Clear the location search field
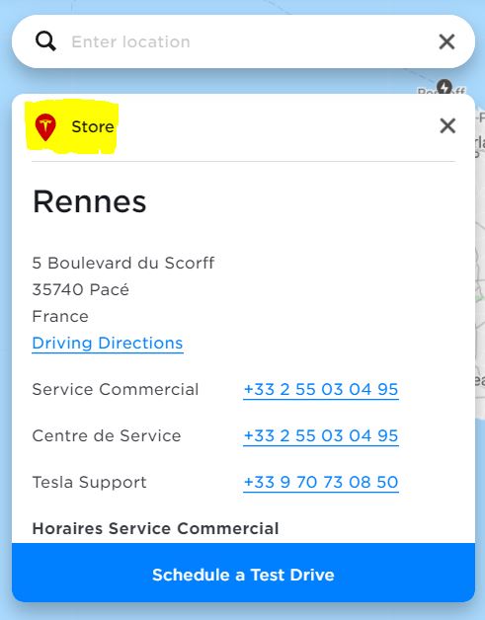The image size is (485, 620). point(446,41)
